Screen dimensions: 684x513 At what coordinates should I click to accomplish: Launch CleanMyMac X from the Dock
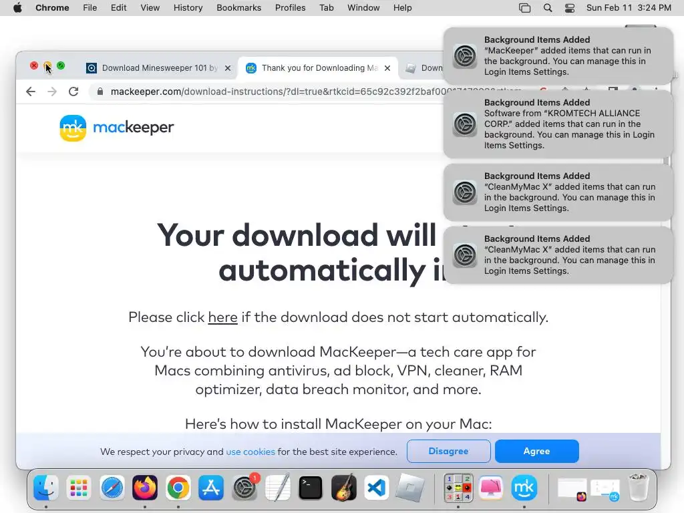tap(491, 487)
